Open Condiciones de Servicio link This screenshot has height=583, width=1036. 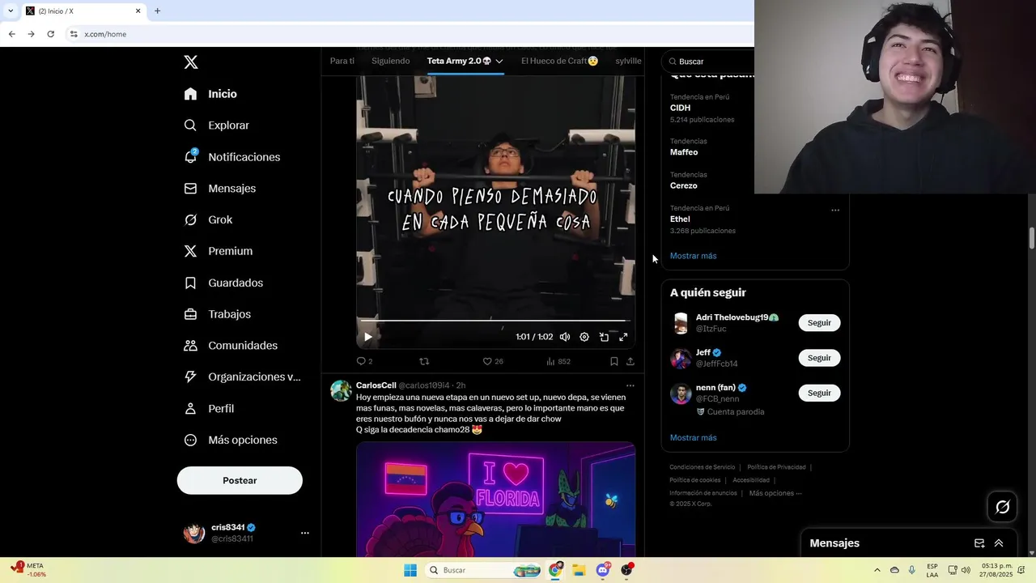(703, 467)
